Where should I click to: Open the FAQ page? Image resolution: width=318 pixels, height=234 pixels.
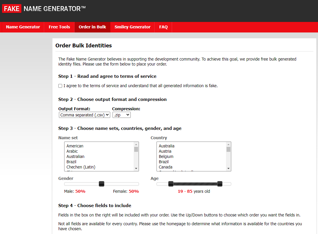(x=163, y=27)
